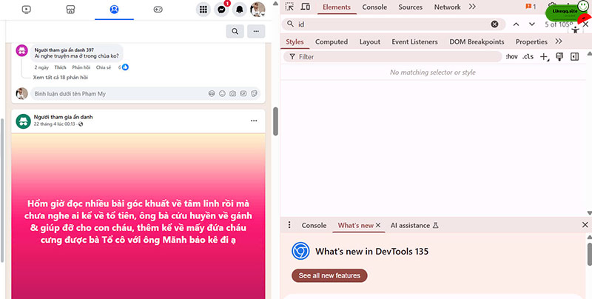Switch to the Console tab in DevTools
Viewport: 592px width, 299px height.
[x=374, y=7]
